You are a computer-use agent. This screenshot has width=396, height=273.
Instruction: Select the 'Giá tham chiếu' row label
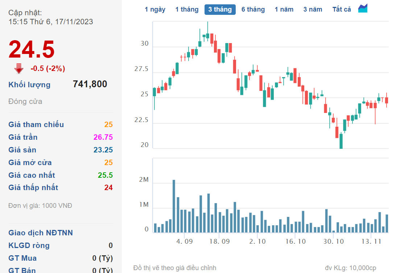tap(36, 125)
